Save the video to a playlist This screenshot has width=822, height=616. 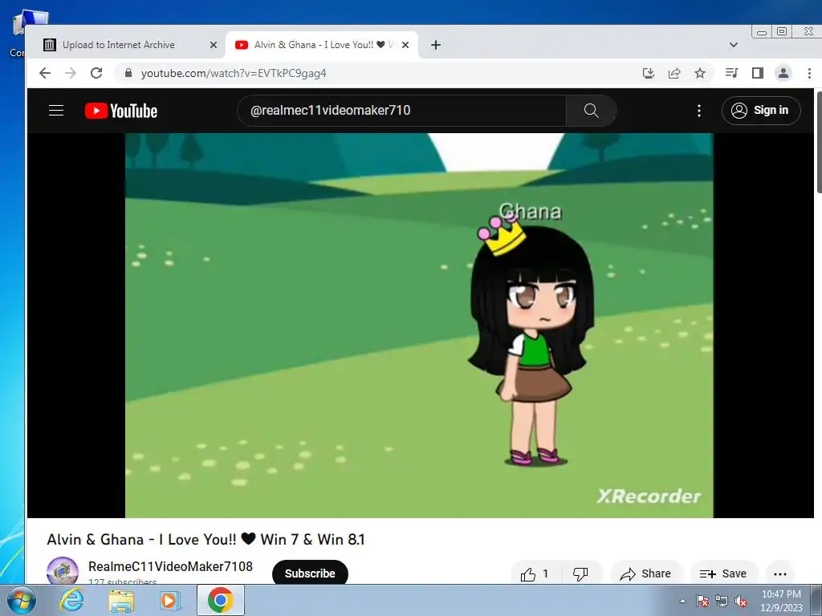point(723,574)
